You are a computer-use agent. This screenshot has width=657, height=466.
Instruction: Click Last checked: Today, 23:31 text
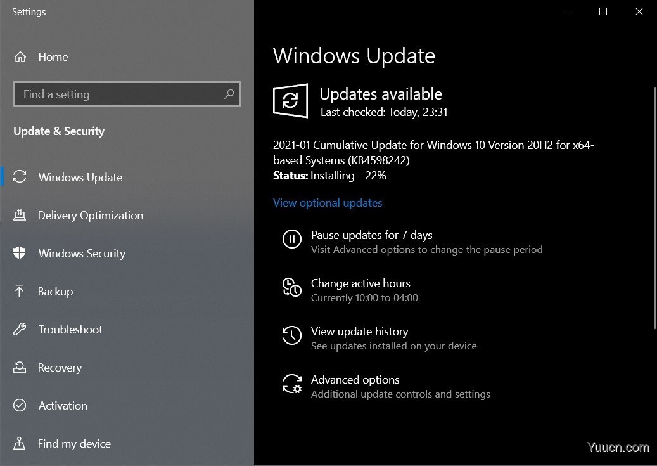[x=384, y=112]
